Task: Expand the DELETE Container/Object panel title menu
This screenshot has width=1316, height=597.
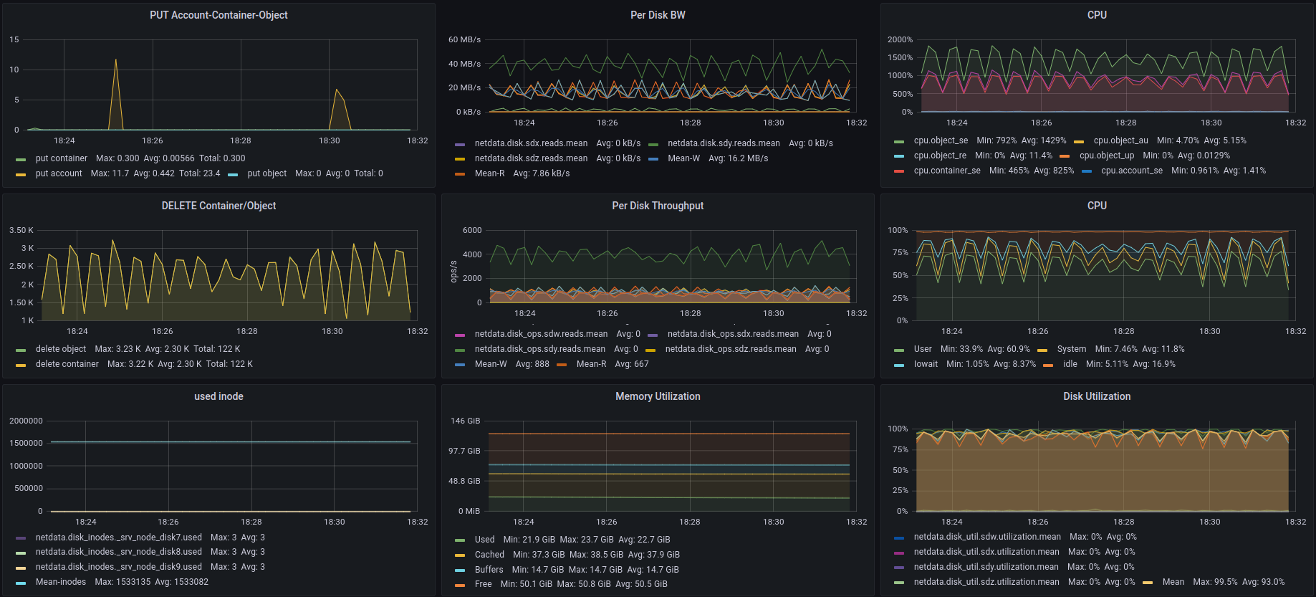Action: (x=218, y=206)
